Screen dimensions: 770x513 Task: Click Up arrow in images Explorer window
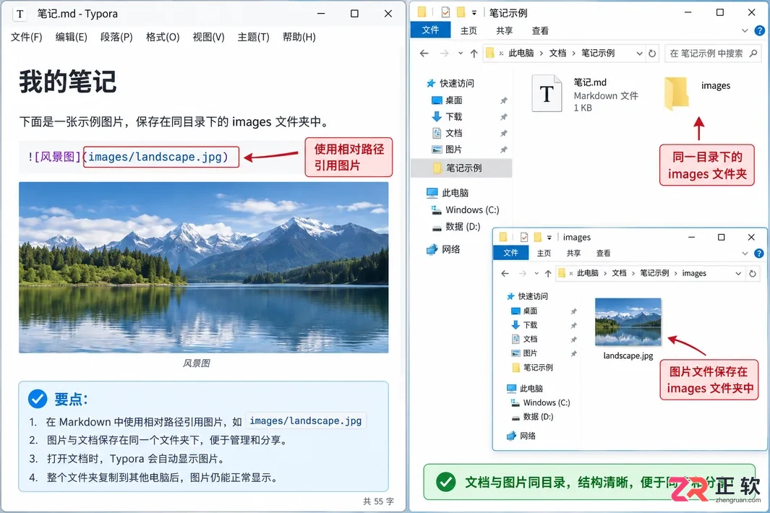coord(548,273)
